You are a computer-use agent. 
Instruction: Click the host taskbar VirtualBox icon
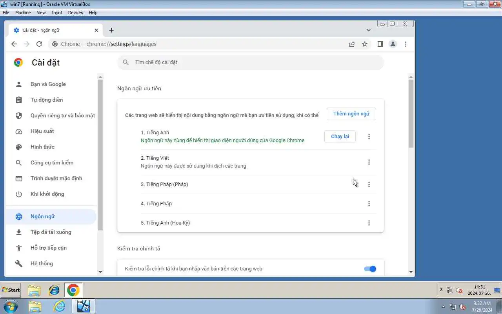point(84,306)
